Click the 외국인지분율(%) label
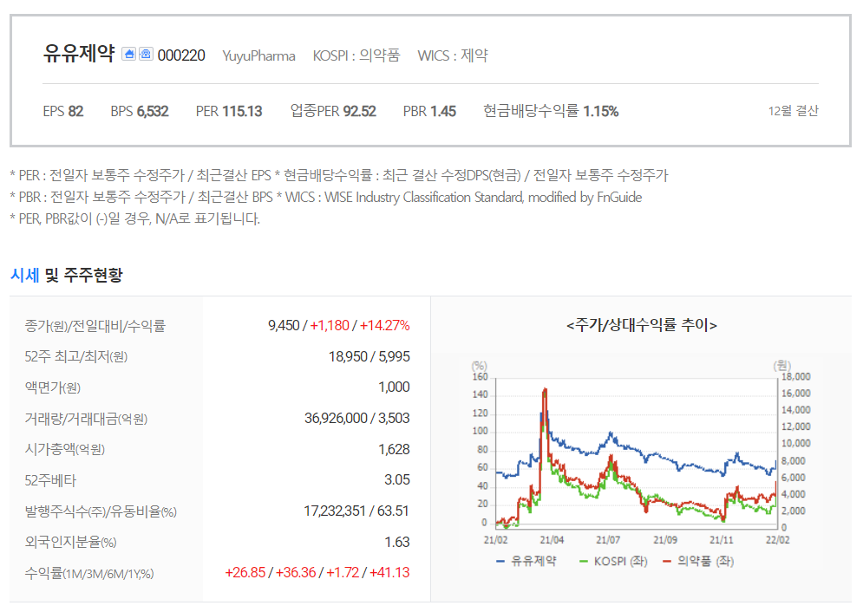Screen dimensions: 863x612 tap(70, 543)
